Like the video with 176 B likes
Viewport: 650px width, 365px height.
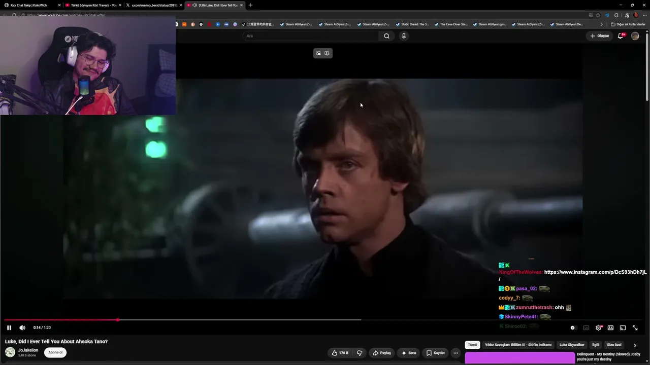click(x=340, y=353)
